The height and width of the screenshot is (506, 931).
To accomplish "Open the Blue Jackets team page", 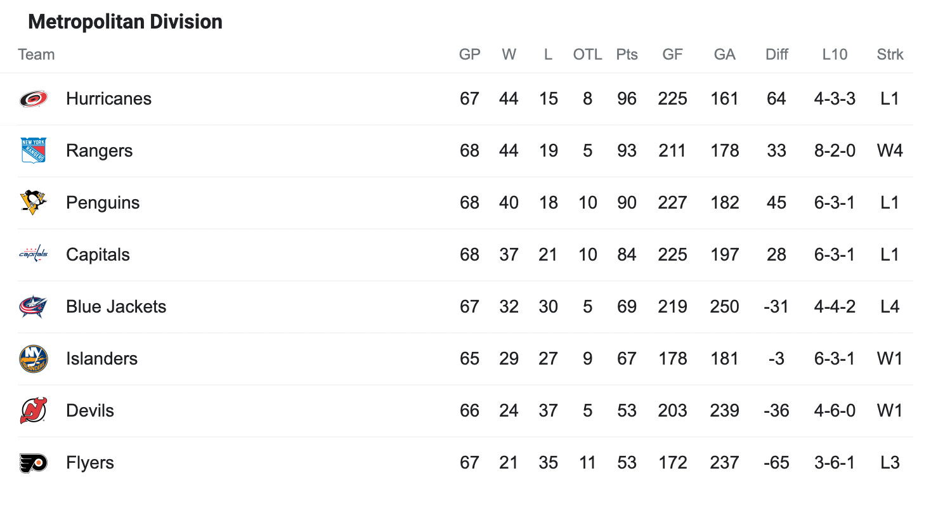I will pos(116,307).
